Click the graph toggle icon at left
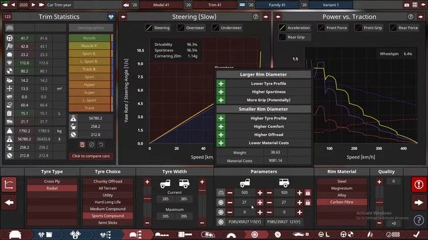428x240 pixels. [9, 185]
